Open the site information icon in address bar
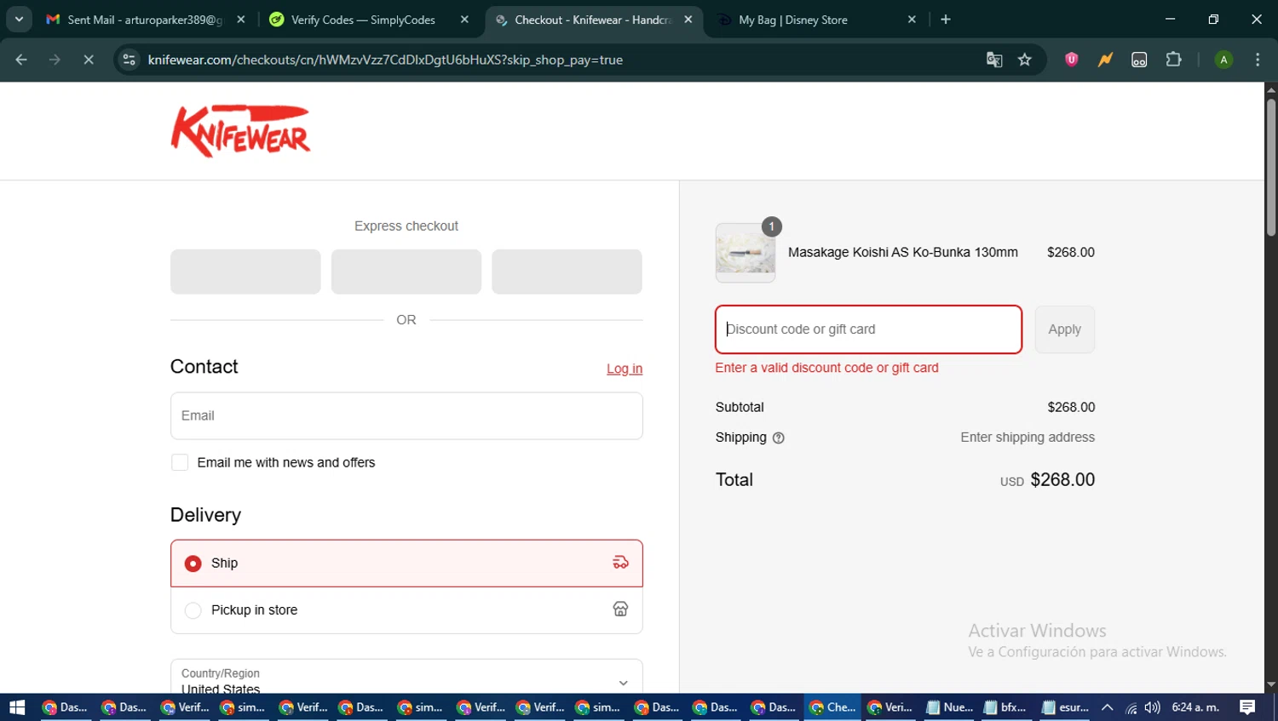This screenshot has height=721, width=1278. click(x=129, y=60)
